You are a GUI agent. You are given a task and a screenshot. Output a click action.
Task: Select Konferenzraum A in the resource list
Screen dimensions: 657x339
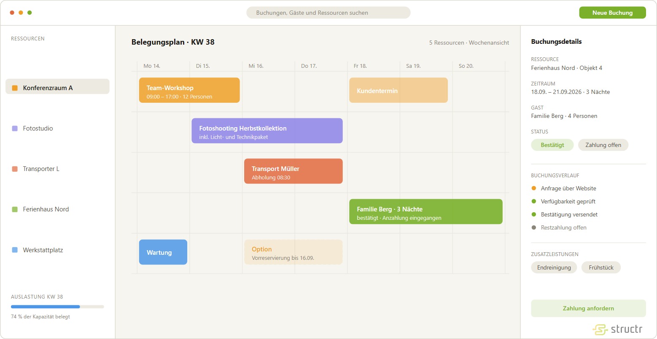57,88
